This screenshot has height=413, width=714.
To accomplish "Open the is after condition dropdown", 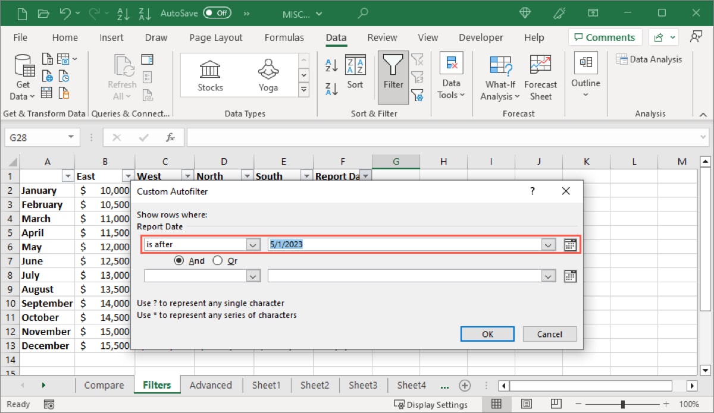I will coord(254,244).
